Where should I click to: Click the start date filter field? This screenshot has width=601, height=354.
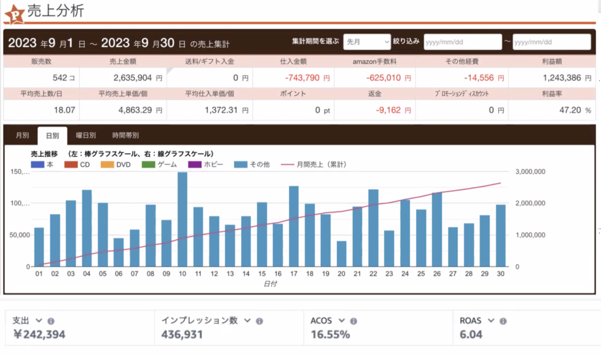[x=461, y=42]
